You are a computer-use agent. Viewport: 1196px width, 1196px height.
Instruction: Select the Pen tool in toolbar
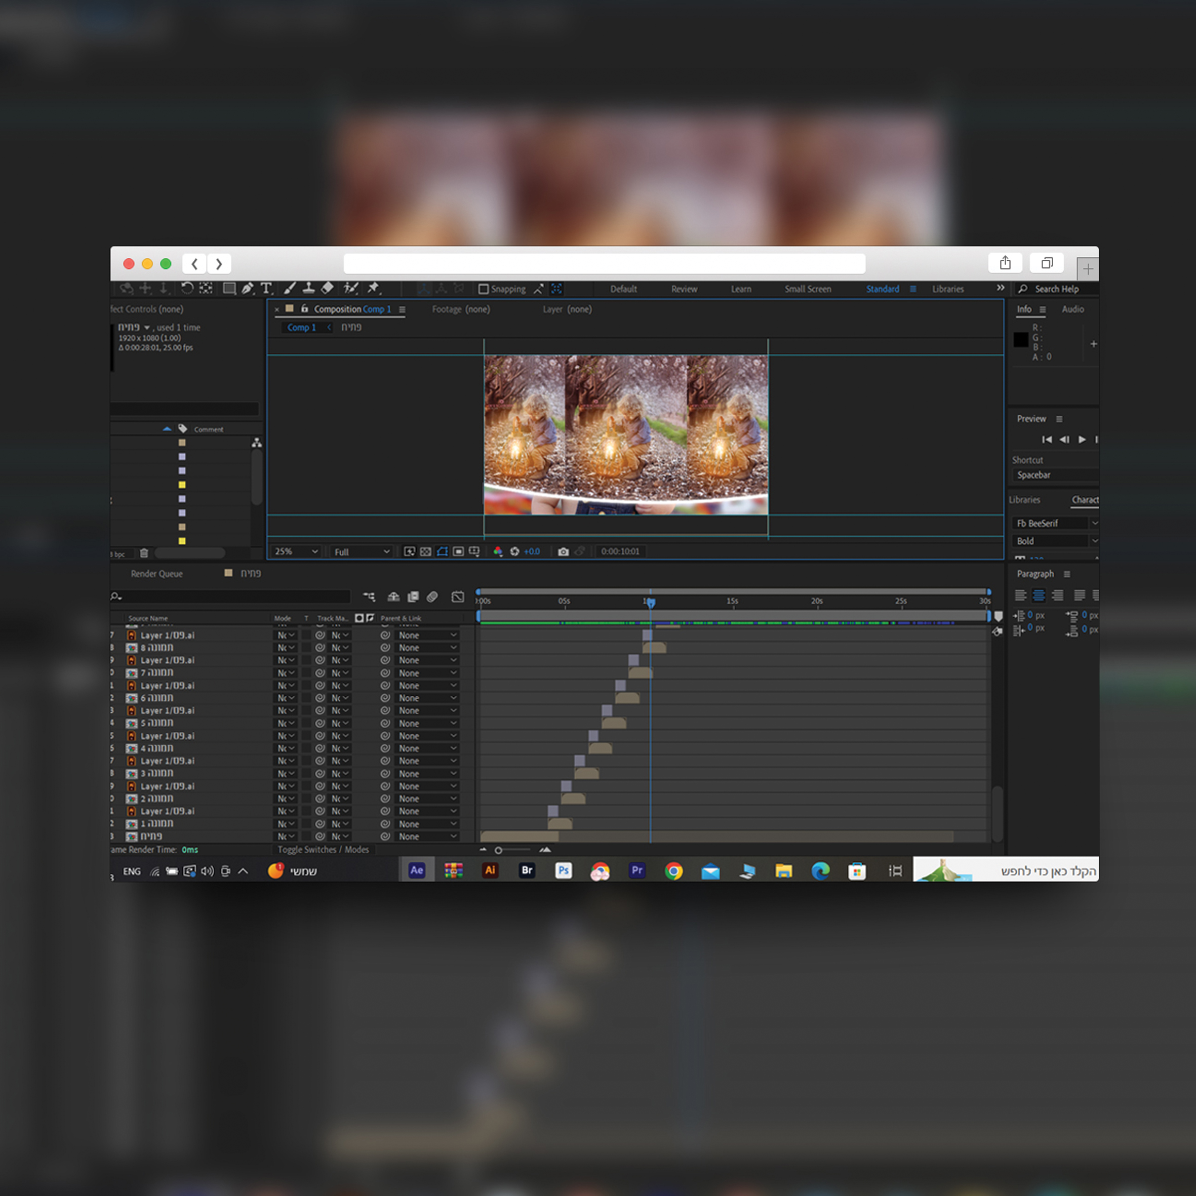(248, 289)
